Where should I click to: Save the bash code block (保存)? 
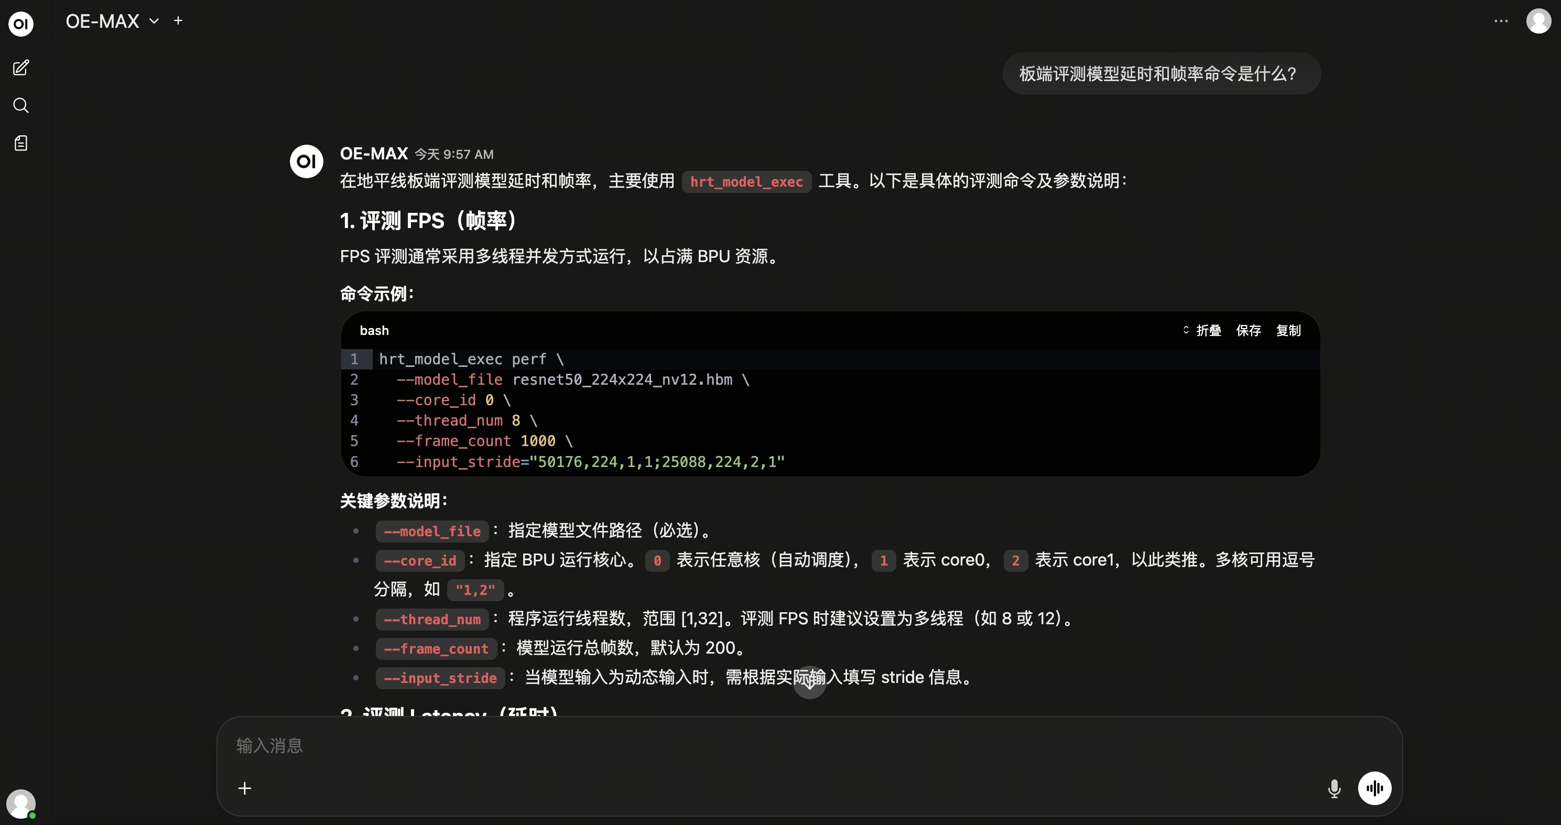(1248, 330)
